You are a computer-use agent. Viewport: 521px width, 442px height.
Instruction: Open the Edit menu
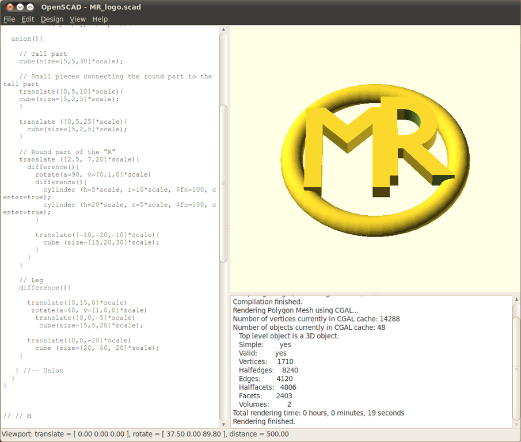tap(28, 19)
